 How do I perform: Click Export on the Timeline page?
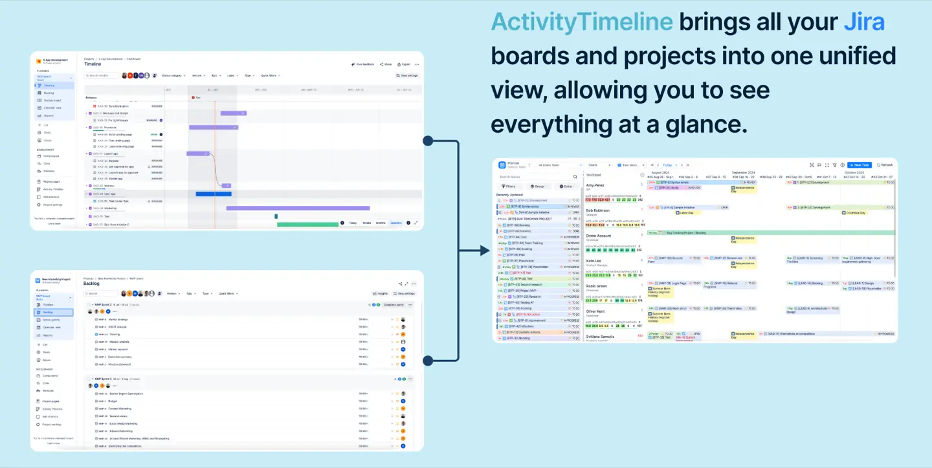click(x=404, y=64)
